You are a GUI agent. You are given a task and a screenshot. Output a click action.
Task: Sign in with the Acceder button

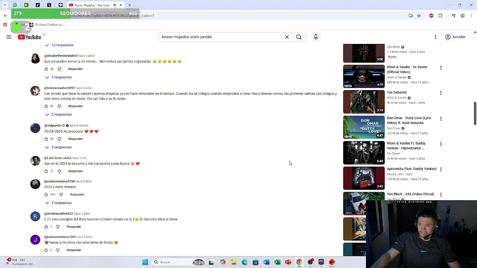pyautogui.click(x=455, y=37)
